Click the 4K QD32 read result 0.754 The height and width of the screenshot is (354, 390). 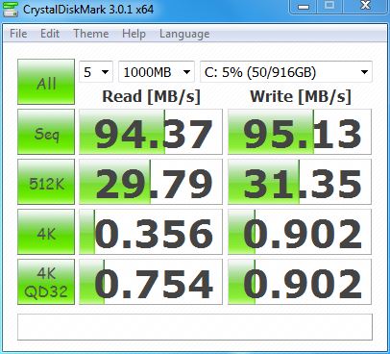click(151, 282)
